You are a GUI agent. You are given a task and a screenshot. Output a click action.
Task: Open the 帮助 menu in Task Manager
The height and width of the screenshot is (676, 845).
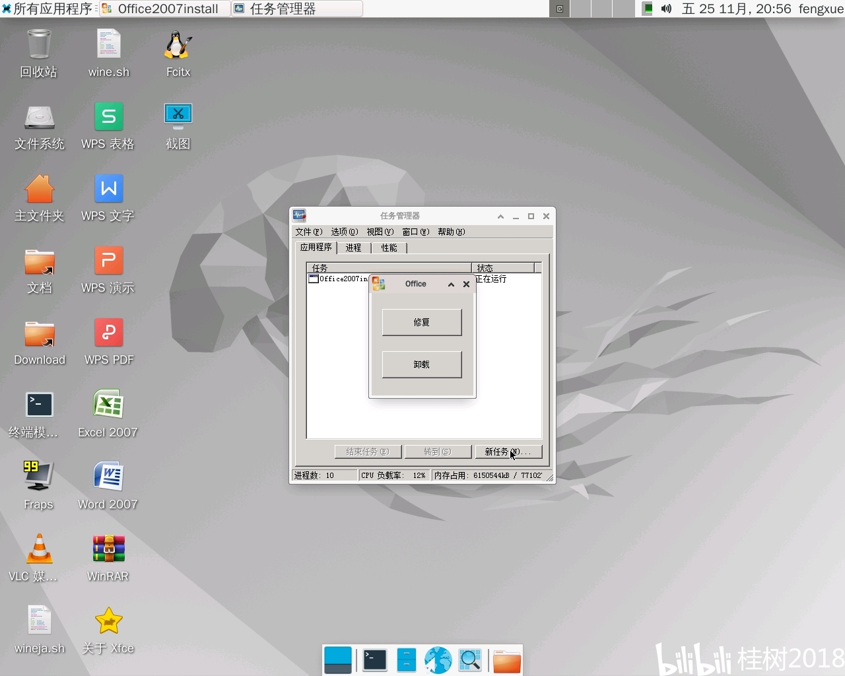click(452, 232)
